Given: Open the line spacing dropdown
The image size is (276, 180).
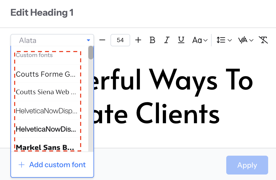Looking at the screenshot, I should tap(224, 40).
